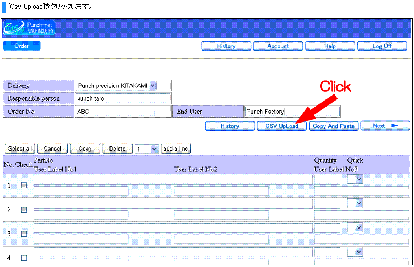Image resolution: width=414 pixels, height=267 pixels.
Task: Click the Quantity field in row 1
Action: [x=327, y=180]
